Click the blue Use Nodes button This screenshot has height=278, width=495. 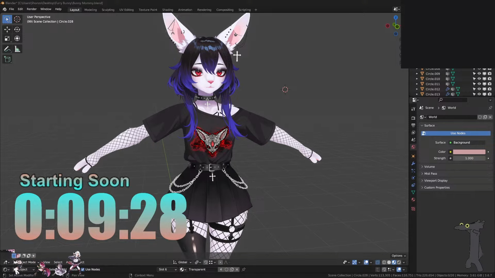(458, 133)
